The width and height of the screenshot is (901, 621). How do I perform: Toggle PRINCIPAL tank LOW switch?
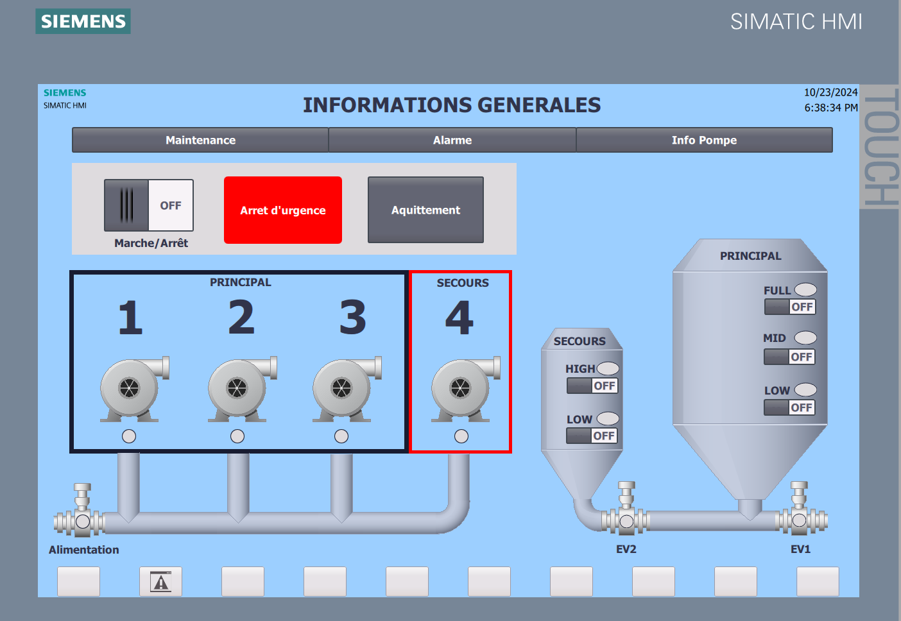789,407
